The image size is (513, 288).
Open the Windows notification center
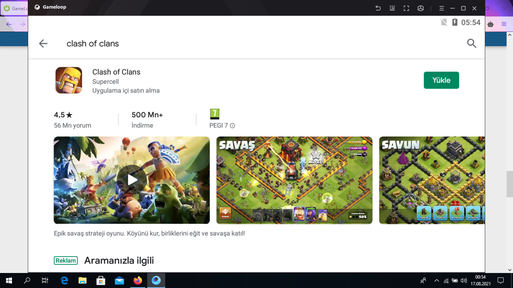click(501, 280)
